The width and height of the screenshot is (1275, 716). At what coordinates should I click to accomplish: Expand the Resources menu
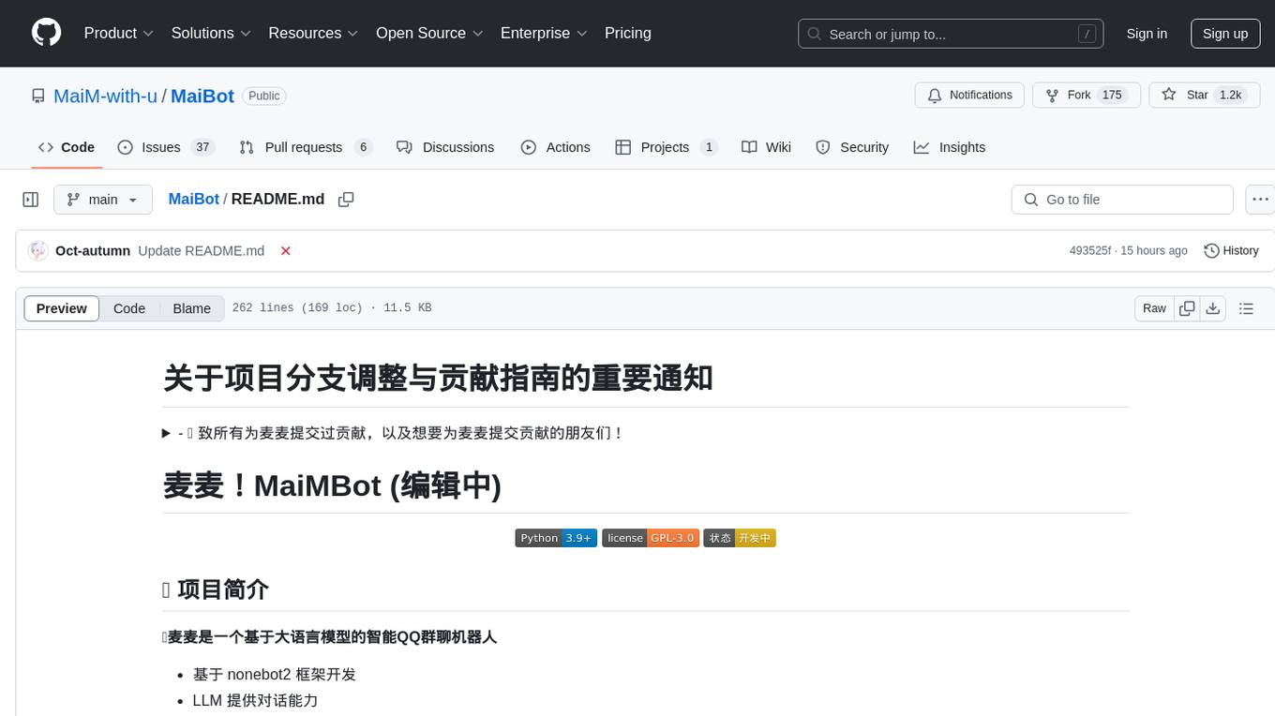313,33
